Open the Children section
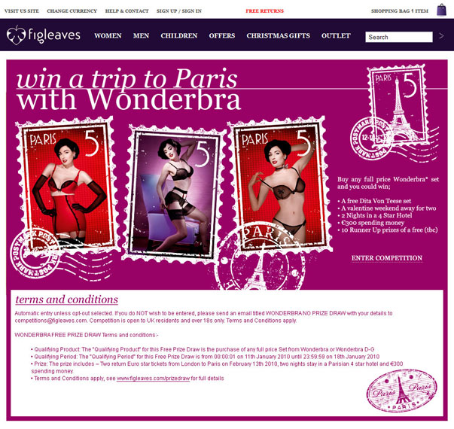This screenshot has width=454, height=429. [x=179, y=35]
